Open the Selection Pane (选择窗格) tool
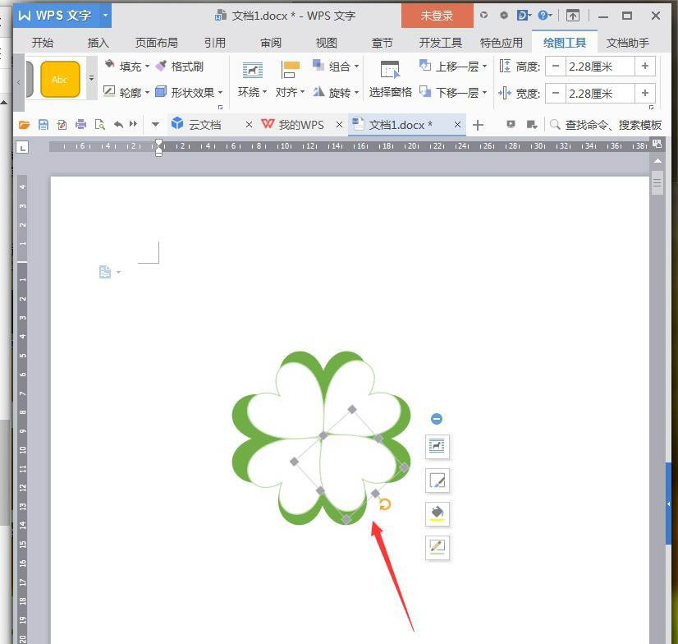The image size is (678, 644). [x=390, y=79]
